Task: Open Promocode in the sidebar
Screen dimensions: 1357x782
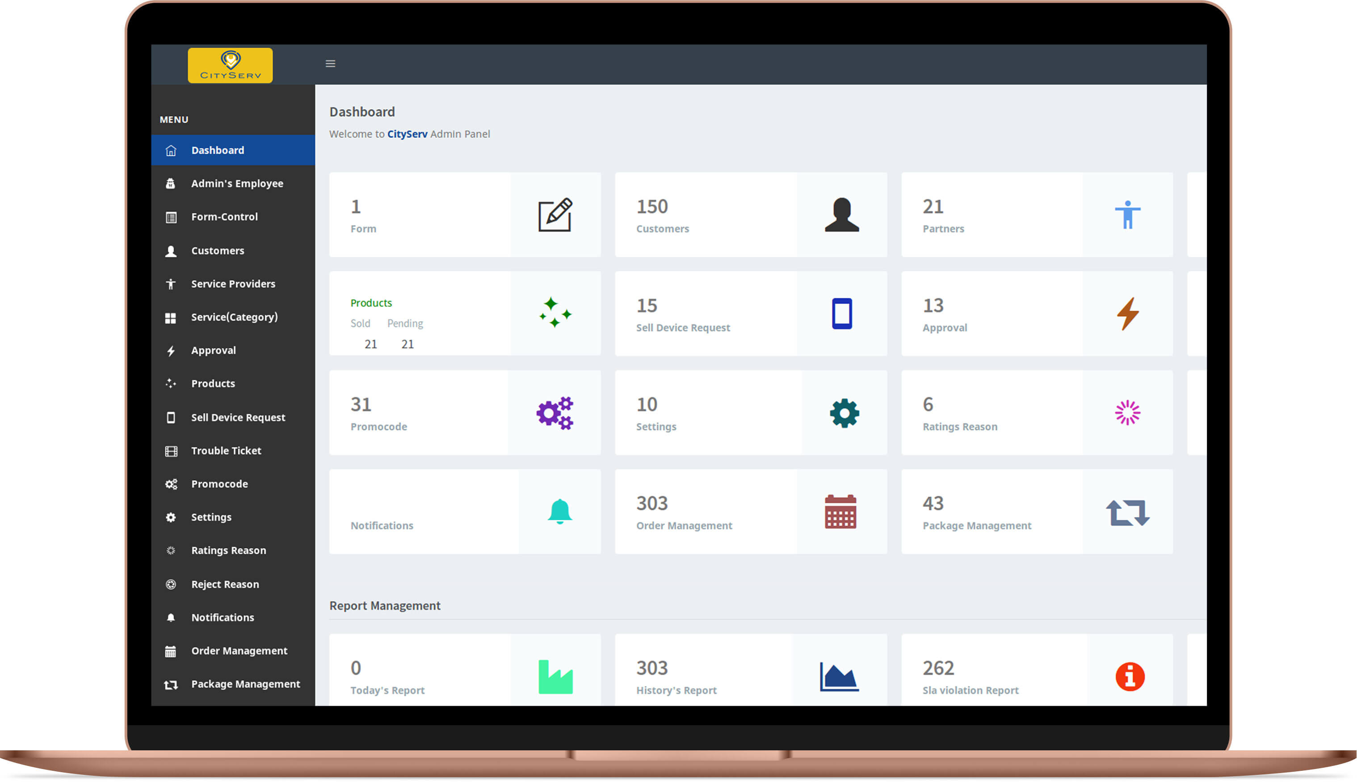Action: click(x=233, y=484)
